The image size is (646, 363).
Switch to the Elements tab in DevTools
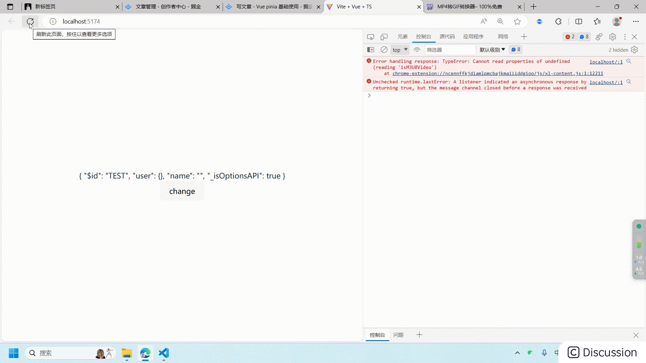[402, 37]
